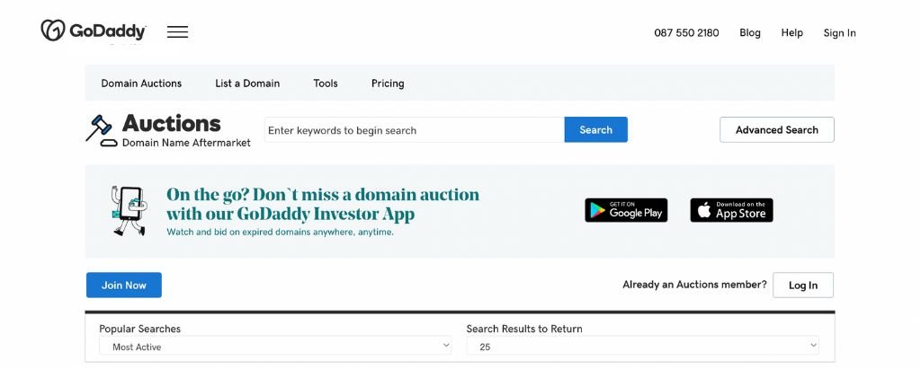Click the phone mascot illustration
The height and width of the screenshot is (369, 921).
(x=129, y=211)
